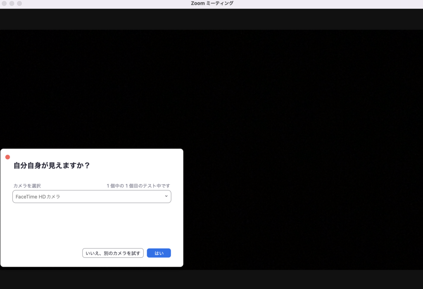Image resolution: width=423 pixels, height=289 pixels.
Task: Click the dark top bar below title
Action: 211,19
